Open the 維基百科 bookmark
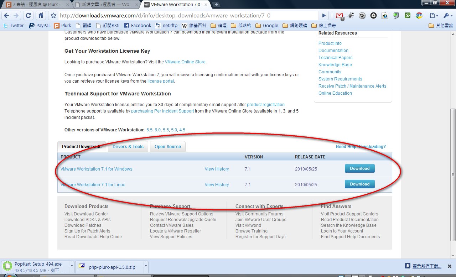 tap(195, 26)
